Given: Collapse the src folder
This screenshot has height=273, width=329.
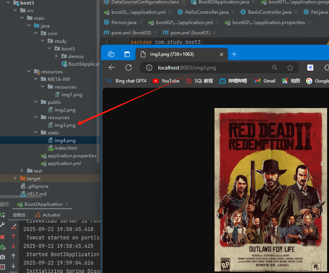Looking at the screenshot, I should tap(15, 10).
